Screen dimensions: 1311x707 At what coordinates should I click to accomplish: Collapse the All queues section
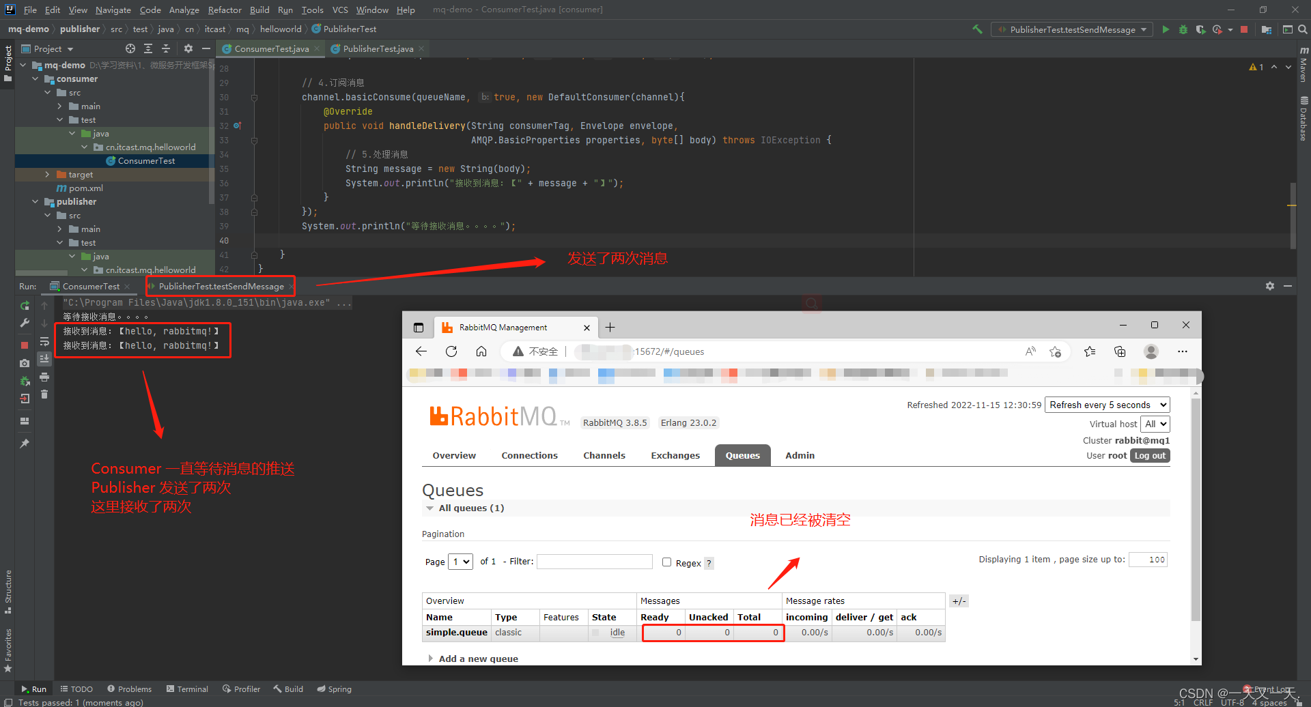[430, 508]
